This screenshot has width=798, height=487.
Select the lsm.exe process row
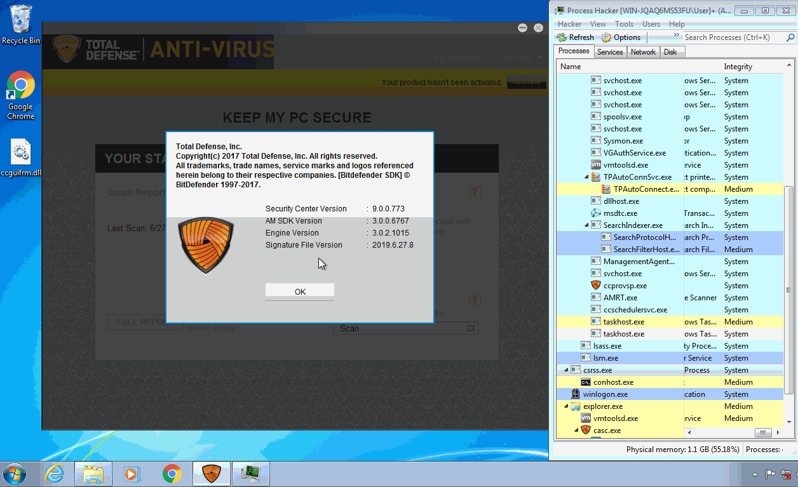pyautogui.click(x=670, y=358)
